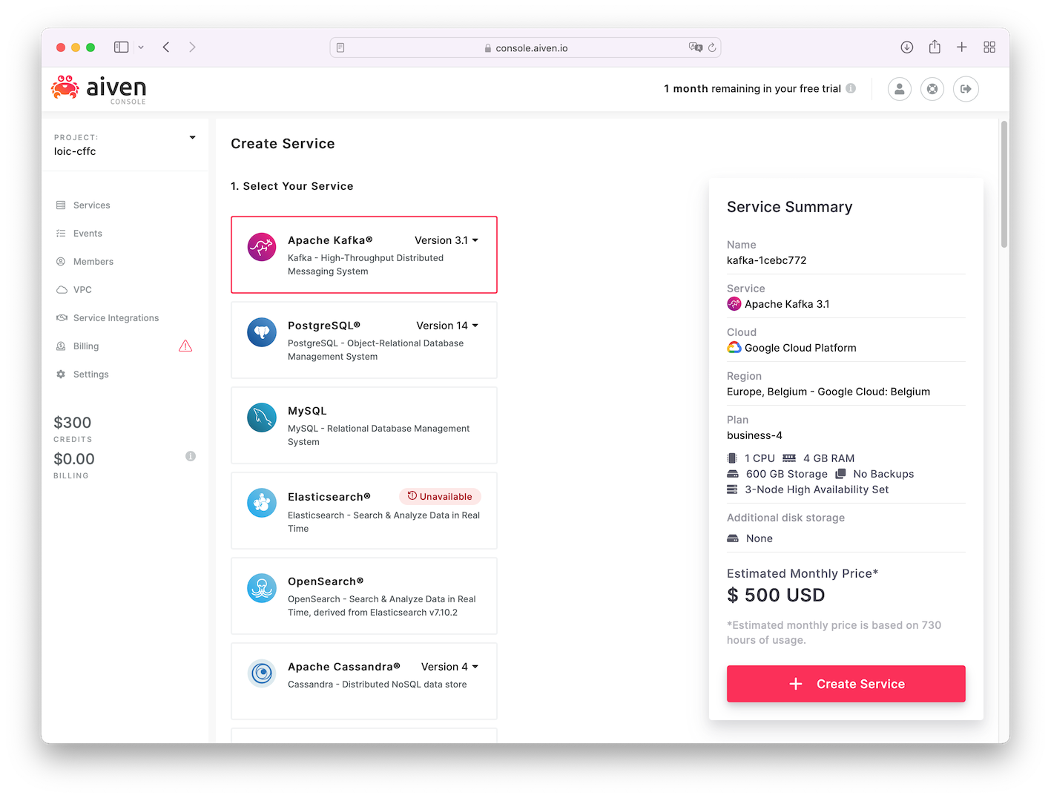This screenshot has width=1051, height=798.
Task: Click the loic-cffc project name
Action: tap(75, 151)
